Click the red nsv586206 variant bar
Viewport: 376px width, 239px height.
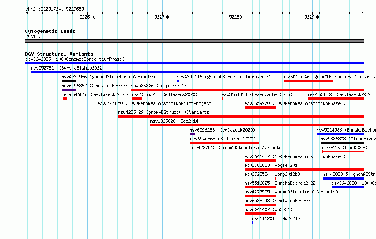(248, 90)
